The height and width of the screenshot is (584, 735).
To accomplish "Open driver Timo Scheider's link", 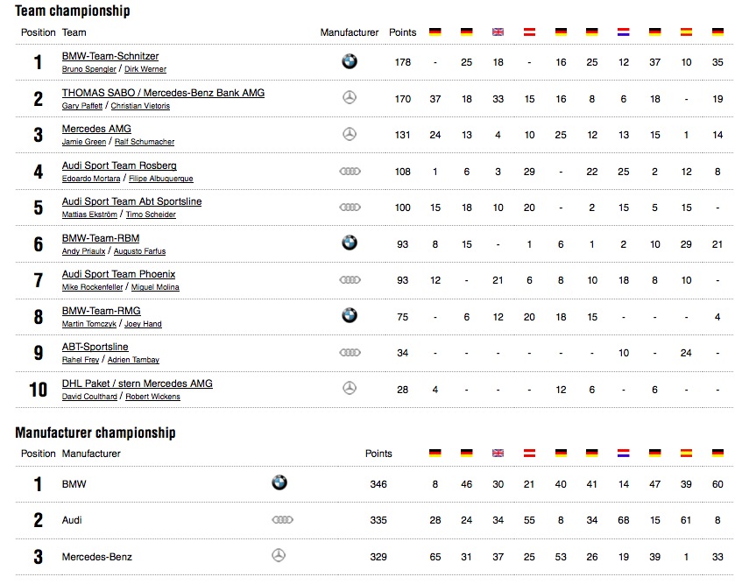I will point(151,215).
